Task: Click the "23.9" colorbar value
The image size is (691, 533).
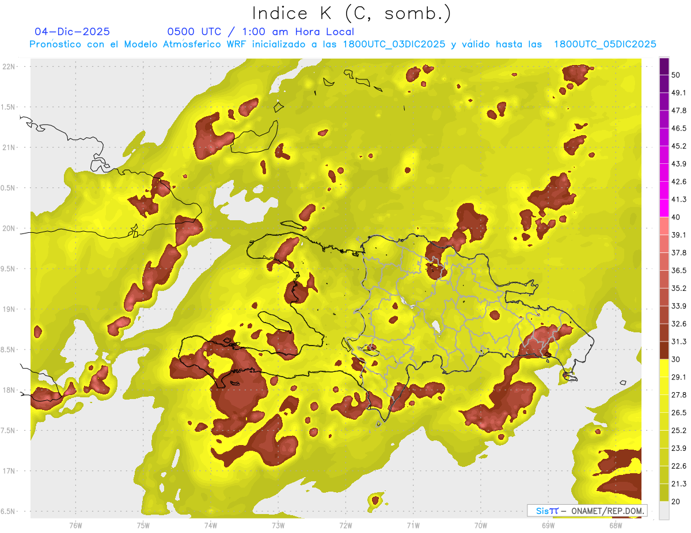Action: pyautogui.click(x=679, y=448)
